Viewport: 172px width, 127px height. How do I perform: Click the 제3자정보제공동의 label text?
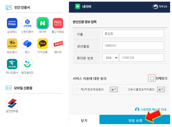click(x=92, y=89)
